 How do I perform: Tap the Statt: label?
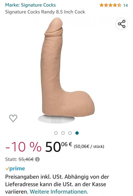click(x=11, y=159)
